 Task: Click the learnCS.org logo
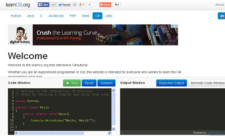(18, 5)
